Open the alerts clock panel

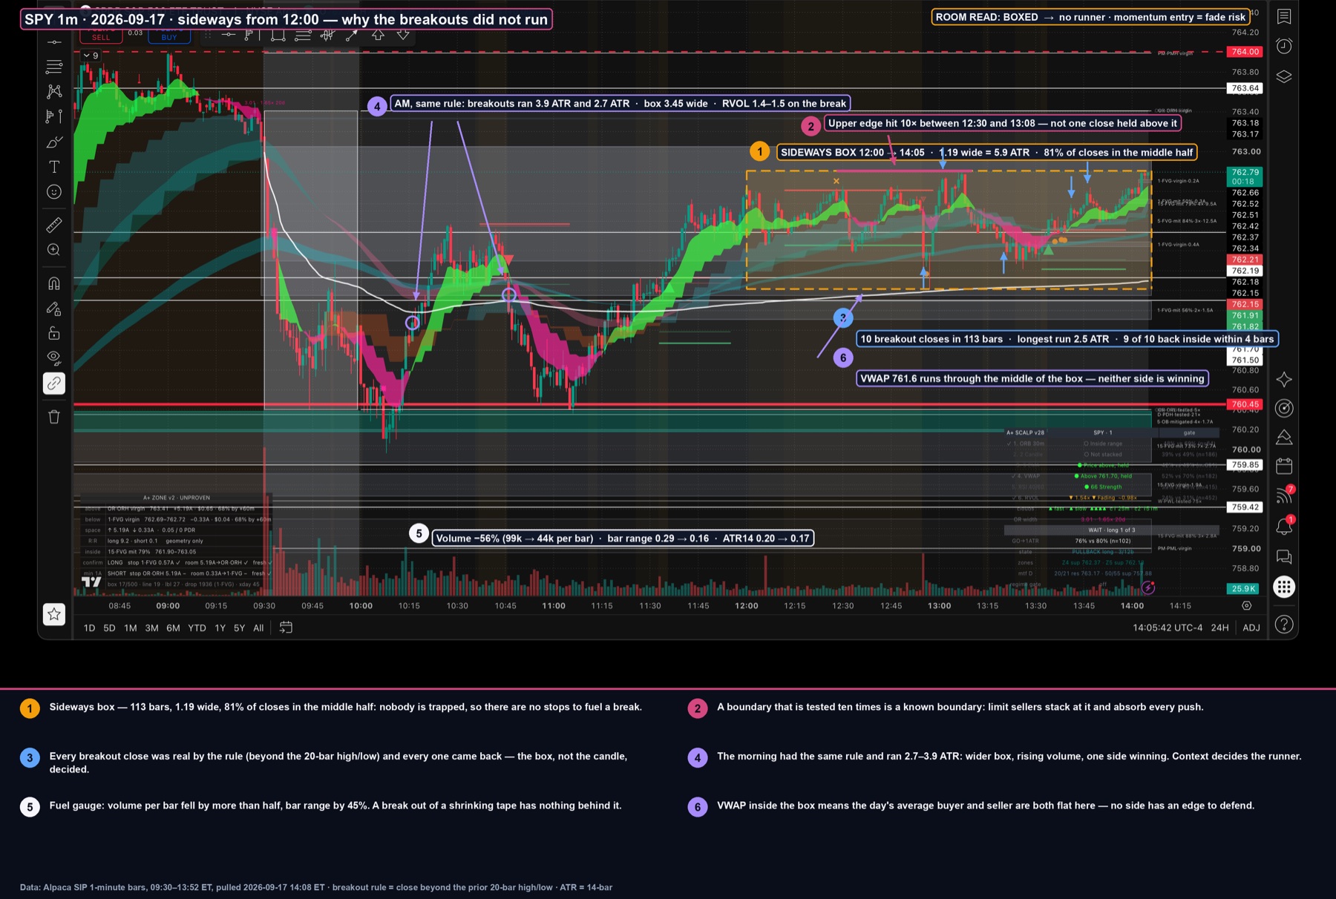pos(1284,46)
